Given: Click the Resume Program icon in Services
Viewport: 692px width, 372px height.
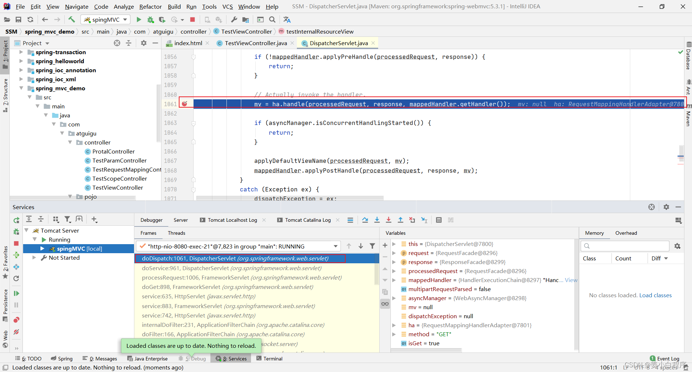Looking at the screenshot, I should [x=16, y=293].
